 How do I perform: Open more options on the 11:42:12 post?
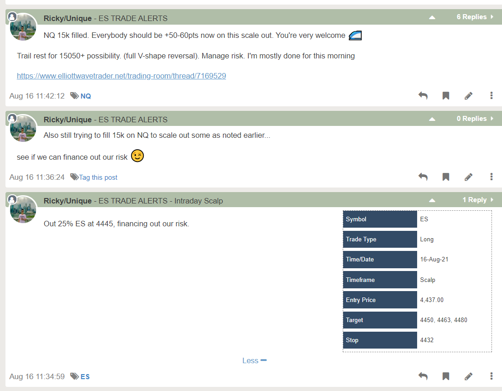(492, 95)
